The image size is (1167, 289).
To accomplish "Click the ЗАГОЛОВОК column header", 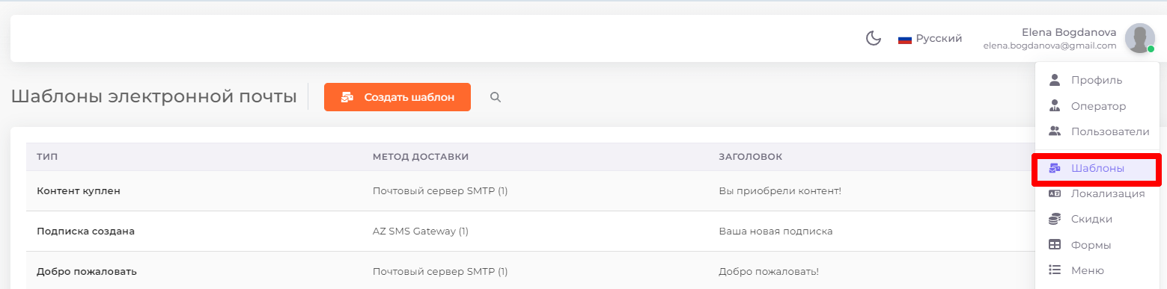I will tap(750, 157).
